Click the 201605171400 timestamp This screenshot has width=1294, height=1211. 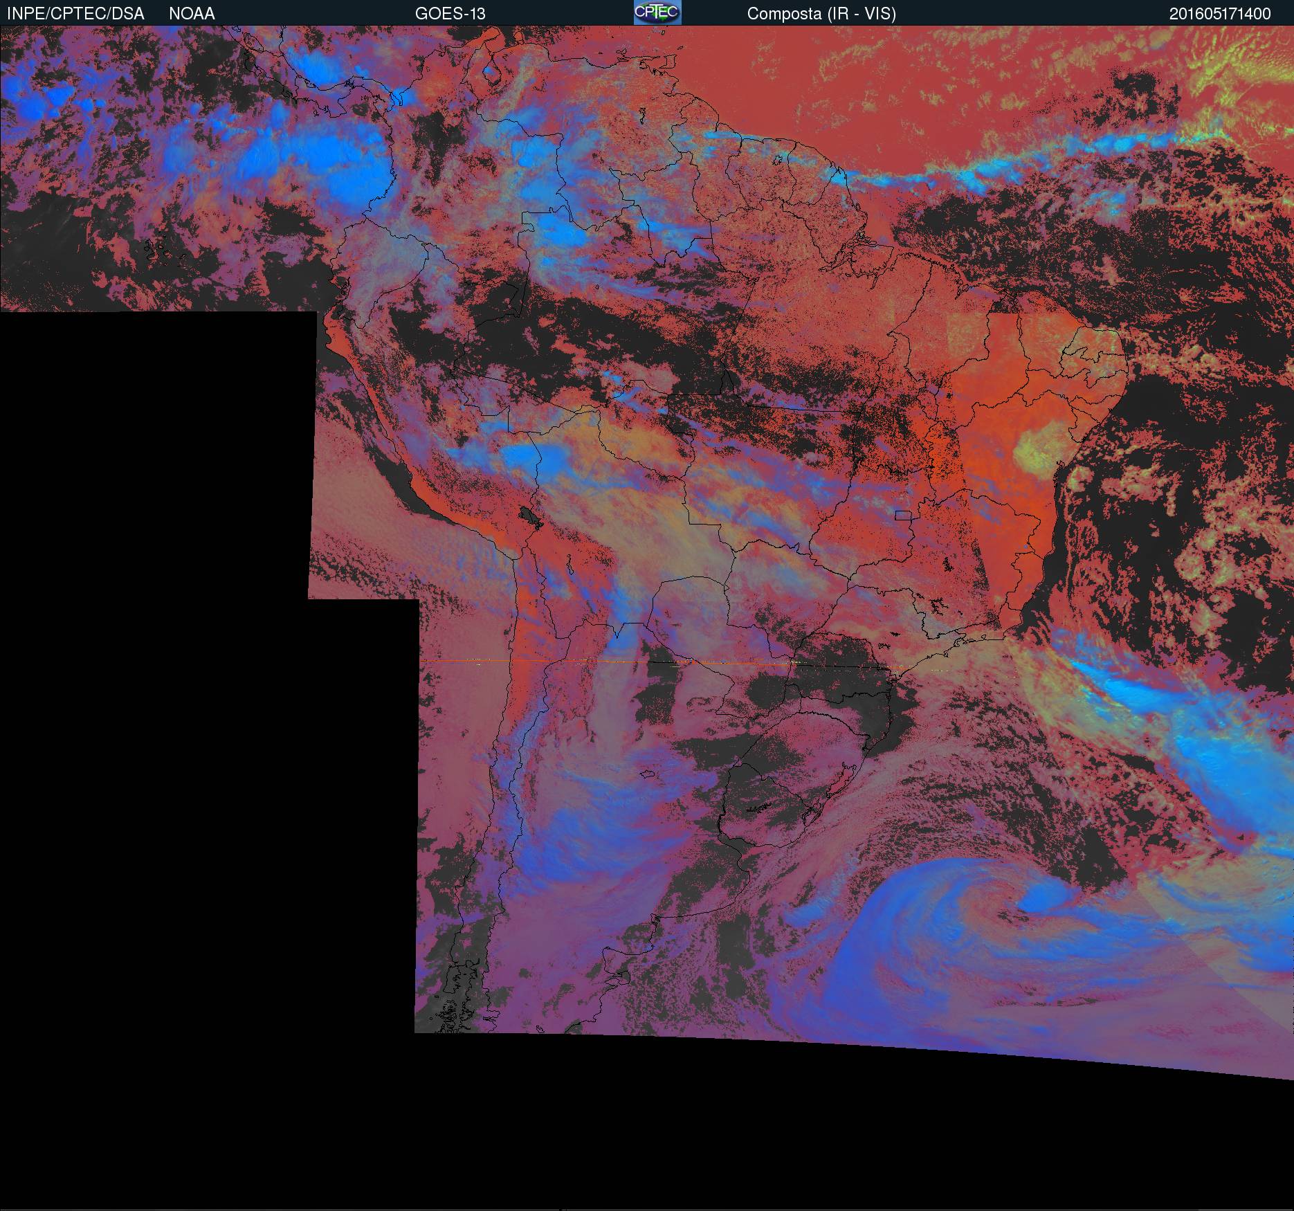tap(1220, 14)
